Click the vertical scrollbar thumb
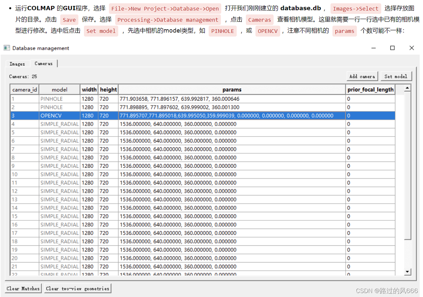This screenshot has width=423, height=297. [407, 166]
